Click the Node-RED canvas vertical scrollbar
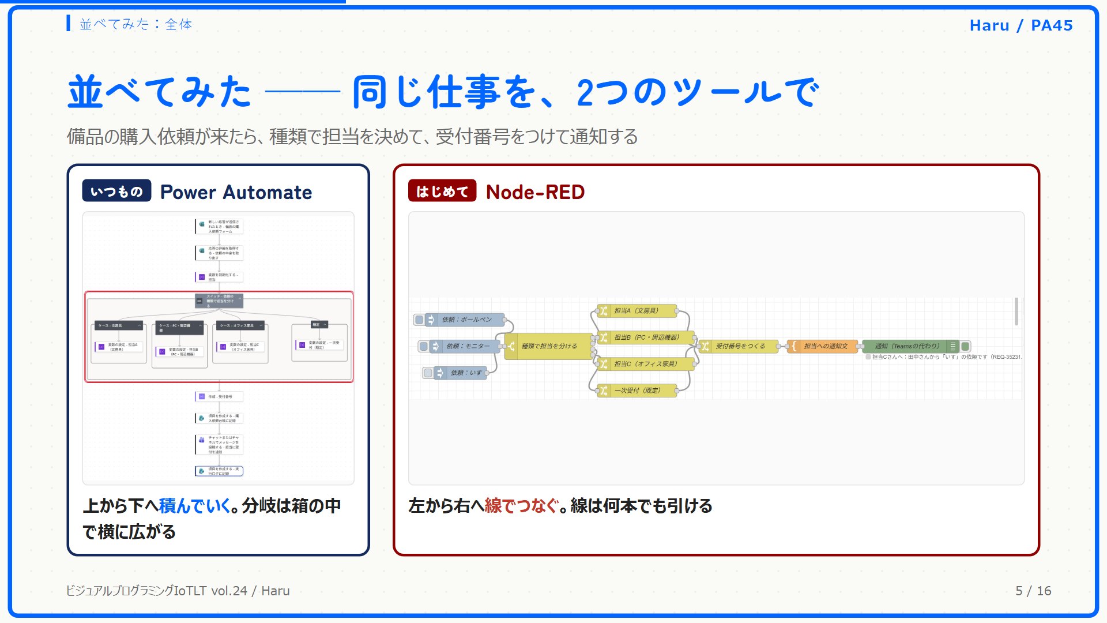The image size is (1107, 623). 1016,311
